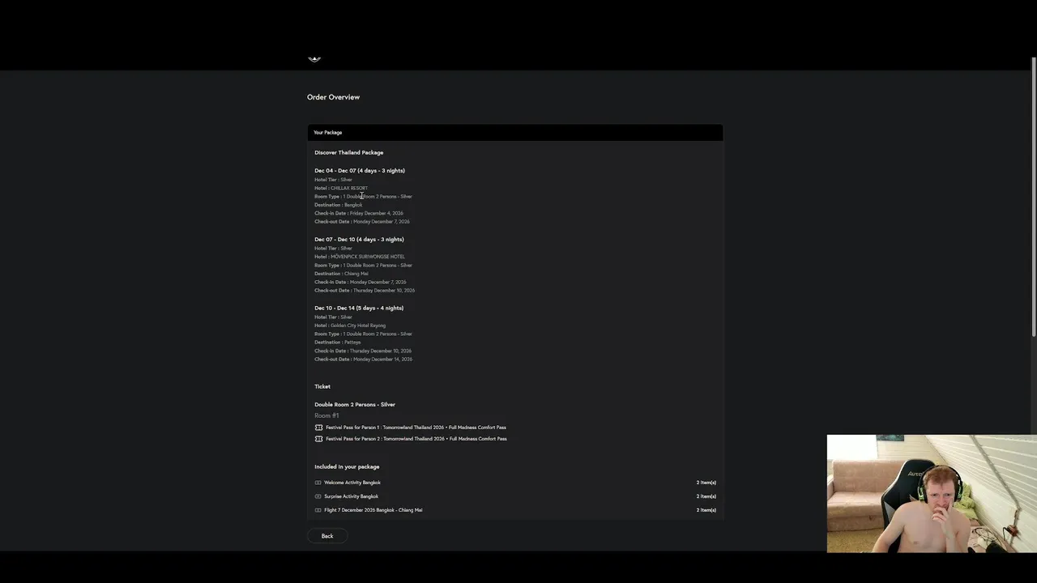Viewport: 1037px width, 583px height.
Task: Click the flight Bangkok - Chiang Mai icon
Action: pyautogui.click(x=318, y=510)
